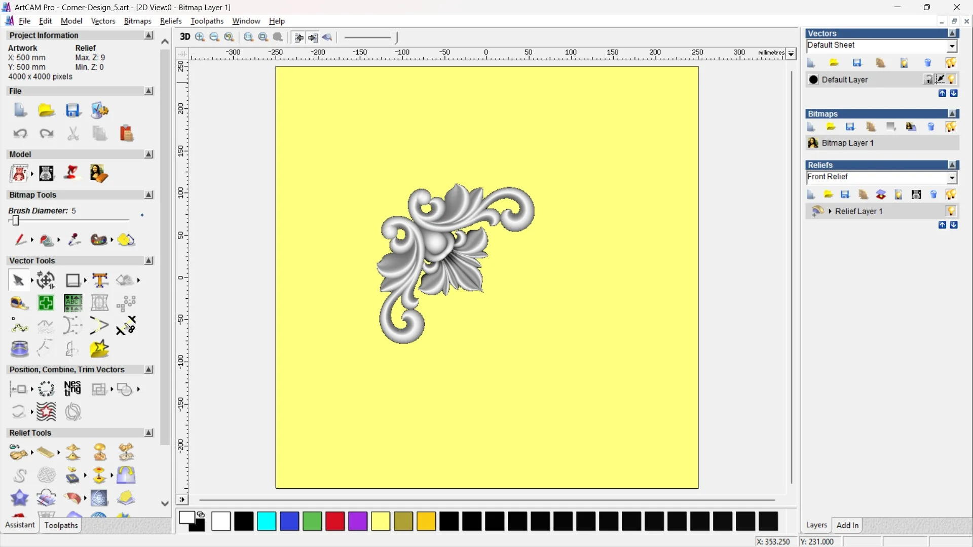Select the Nesting vectors tool
The width and height of the screenshot is (973, 547).
72,388
